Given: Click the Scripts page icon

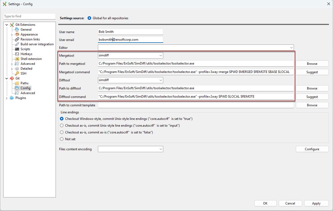Looking at the screenshot, I should point(17,49).
